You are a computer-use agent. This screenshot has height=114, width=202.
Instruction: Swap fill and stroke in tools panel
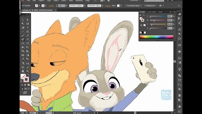coord(28,75)
